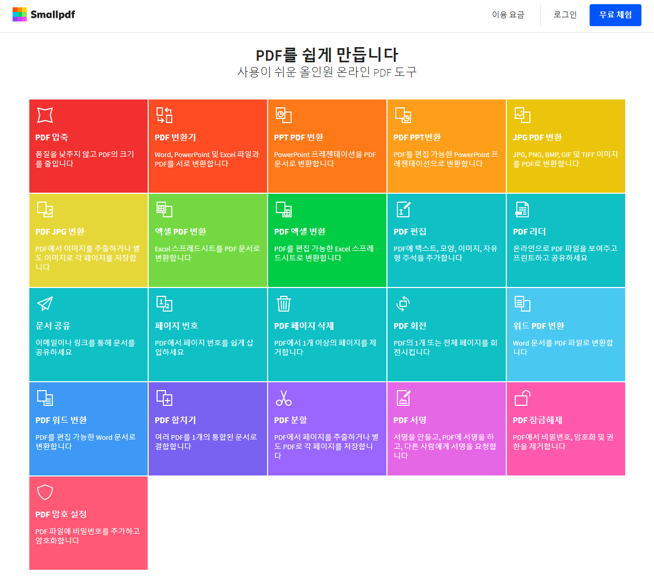Choose the 문서 공유 title
Viewport: 654px width, 587px height.
53,326
